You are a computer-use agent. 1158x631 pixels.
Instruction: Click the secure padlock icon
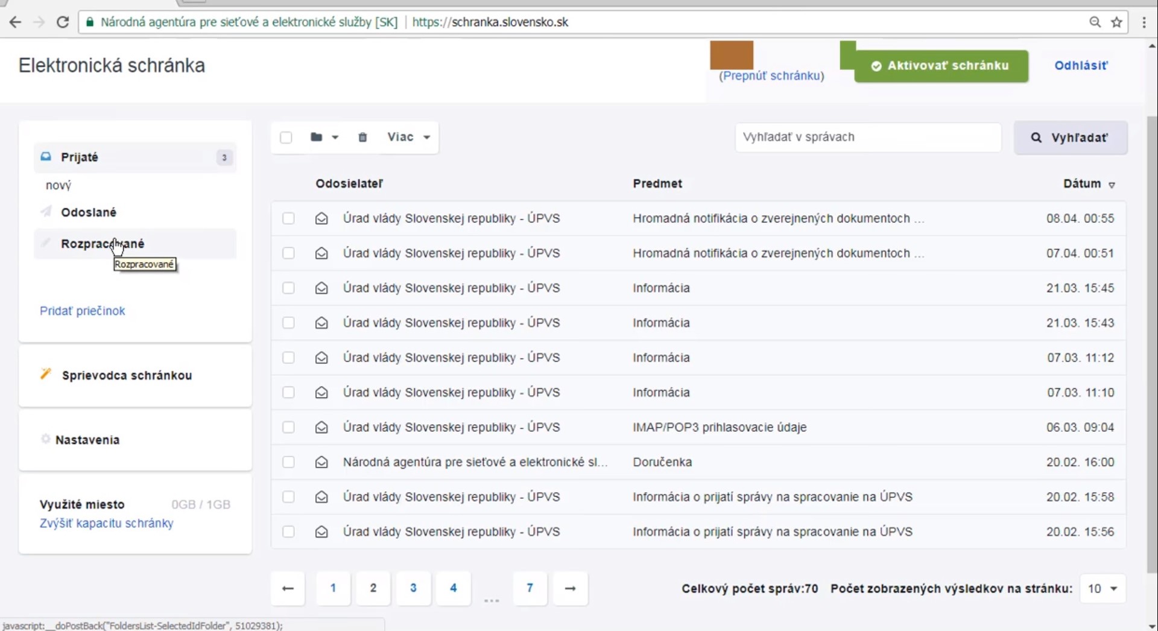[x=89, y=22]
